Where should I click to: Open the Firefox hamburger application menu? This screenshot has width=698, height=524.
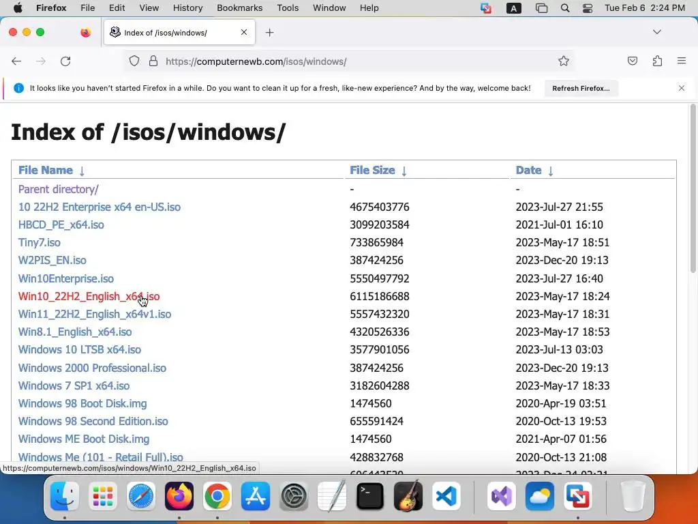point(681,61)
